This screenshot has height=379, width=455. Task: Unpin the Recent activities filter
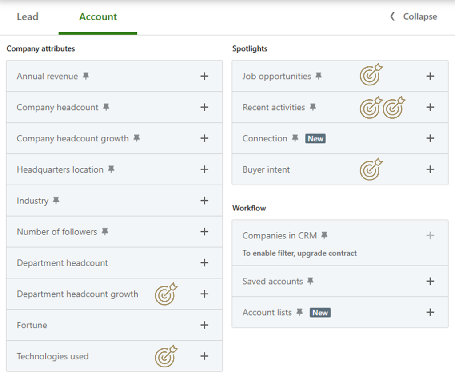[x=313, y=107]
